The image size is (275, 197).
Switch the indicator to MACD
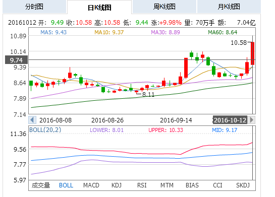[x=91, y=185]
